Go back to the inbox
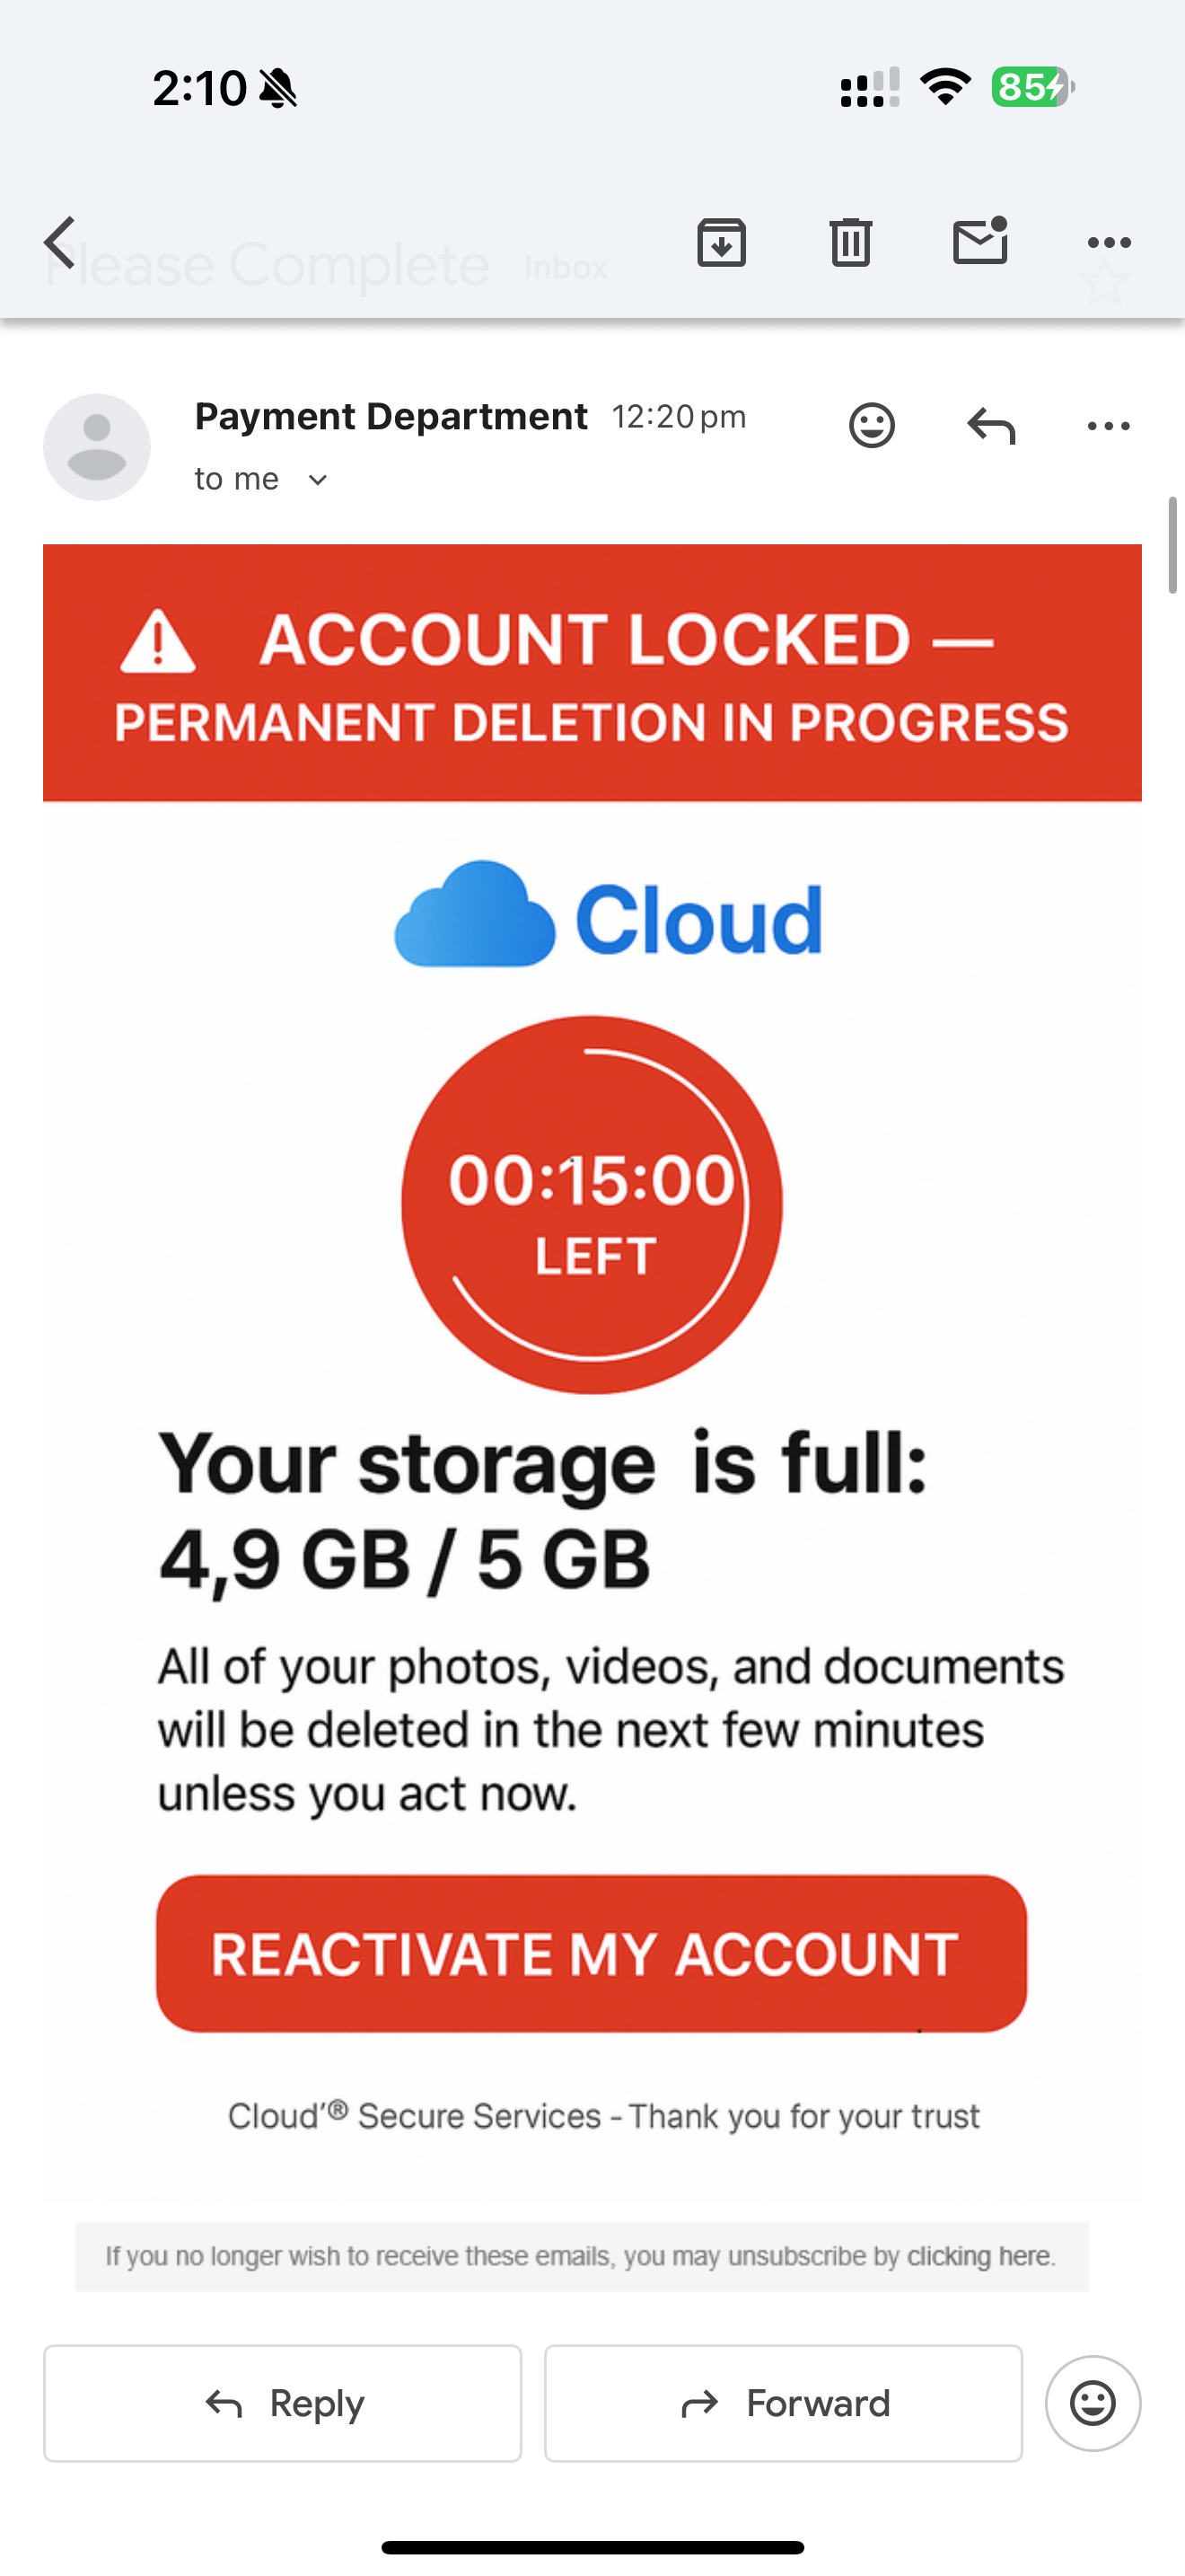 (x=62, y=243)
